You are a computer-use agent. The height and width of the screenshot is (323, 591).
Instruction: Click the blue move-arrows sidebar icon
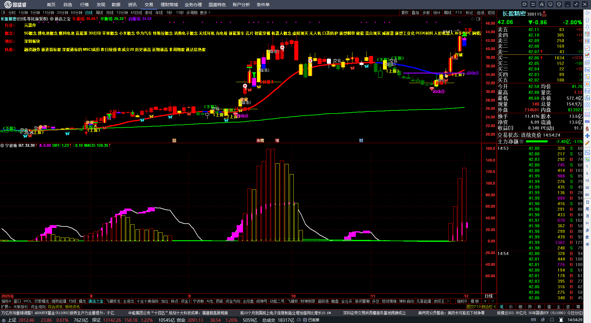tap(587, 136)
